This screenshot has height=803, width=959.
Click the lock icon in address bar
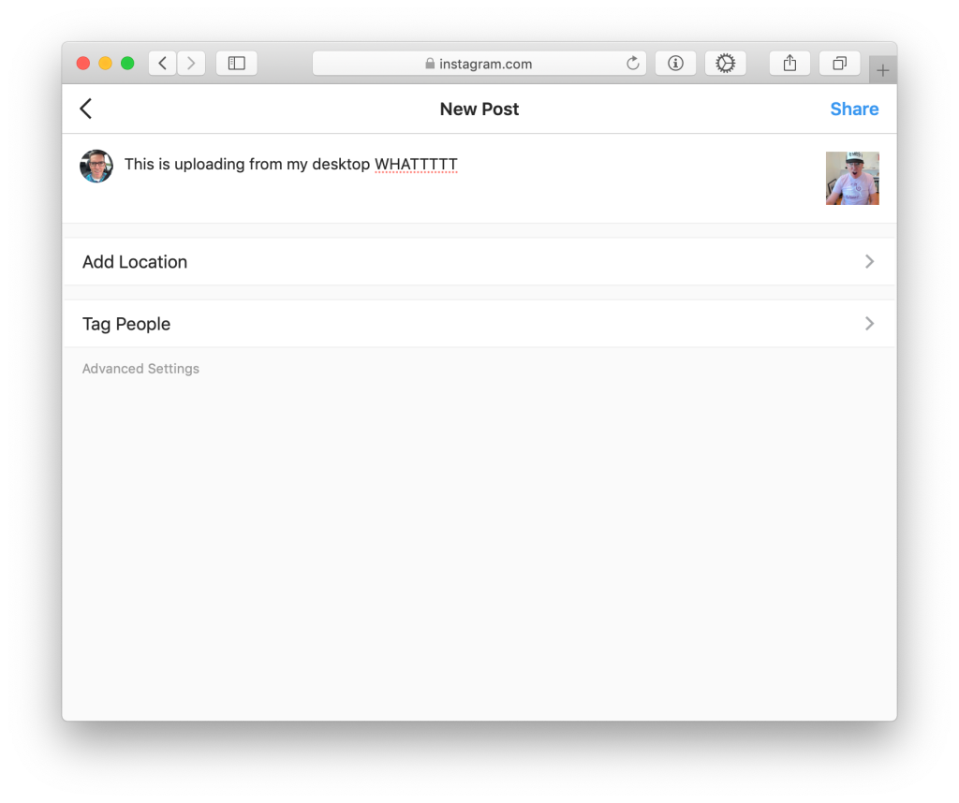point(430,64)
